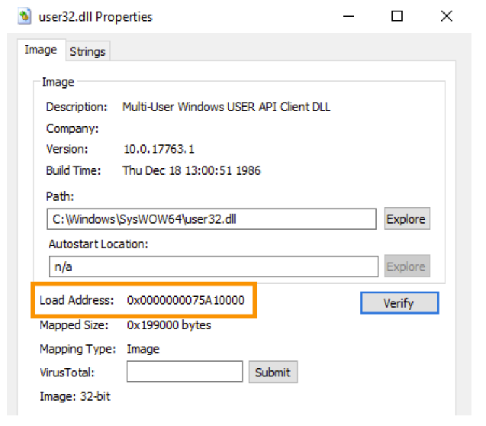Screen dimensions: 486x426
Task: Click the Explore button beside Path
Action: (x=407, y=219)
